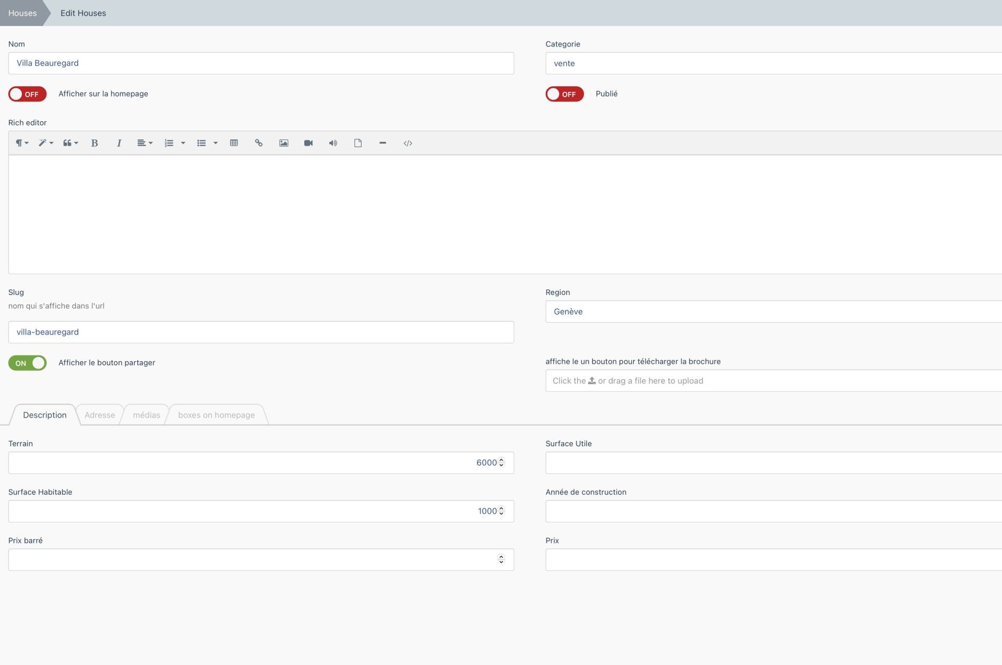Viewport: 1002px width, 665px height.
Task: Click the Terrain value stepper arrows
Action: [501, 462]
